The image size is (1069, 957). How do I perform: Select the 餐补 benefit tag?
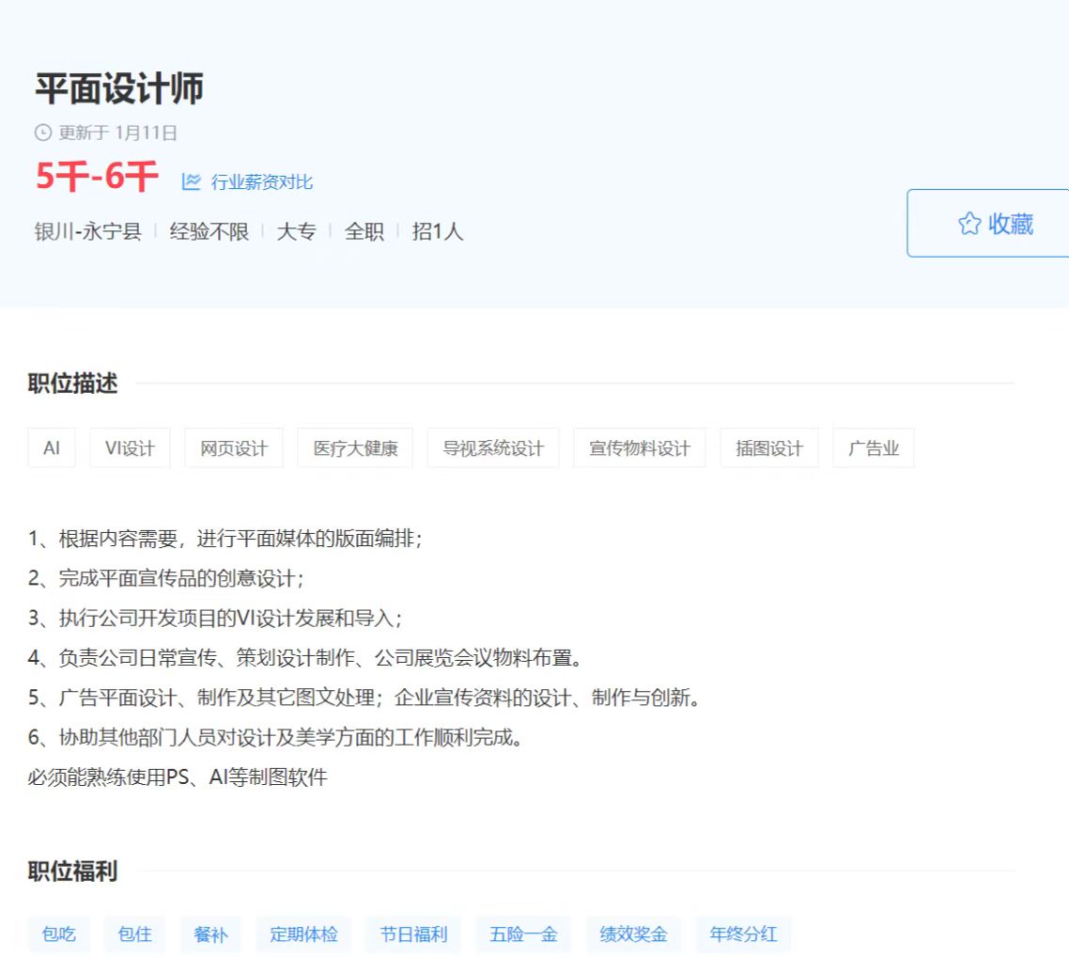point(211,934)
